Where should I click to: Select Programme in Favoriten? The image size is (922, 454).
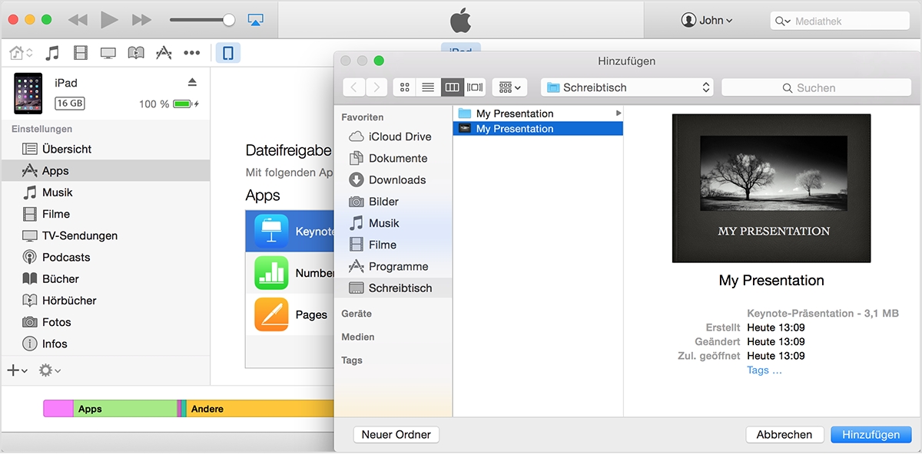[x=393, y=266]
